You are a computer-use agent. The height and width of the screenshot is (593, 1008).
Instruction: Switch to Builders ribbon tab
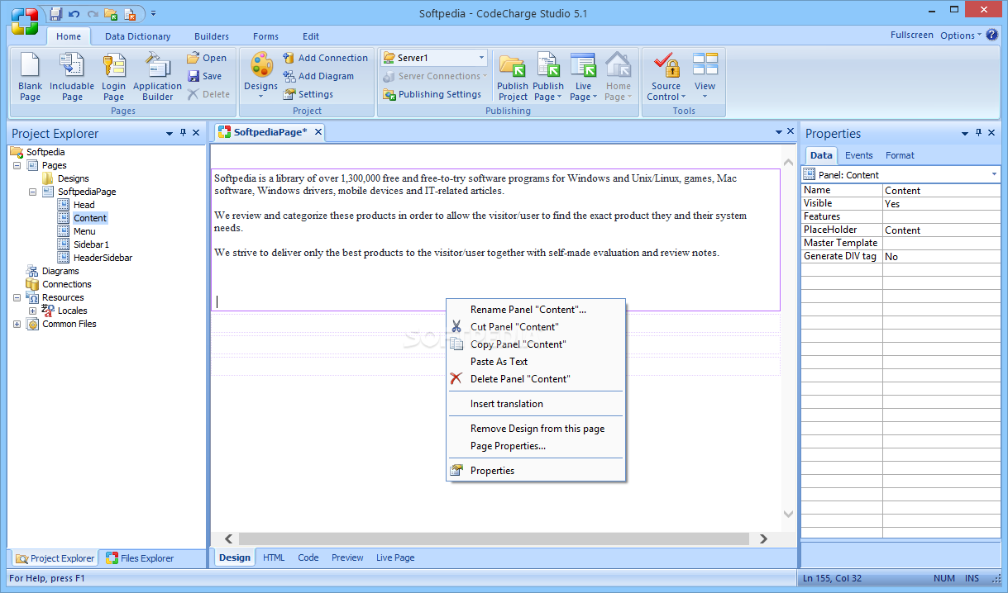tap(212, 36)
